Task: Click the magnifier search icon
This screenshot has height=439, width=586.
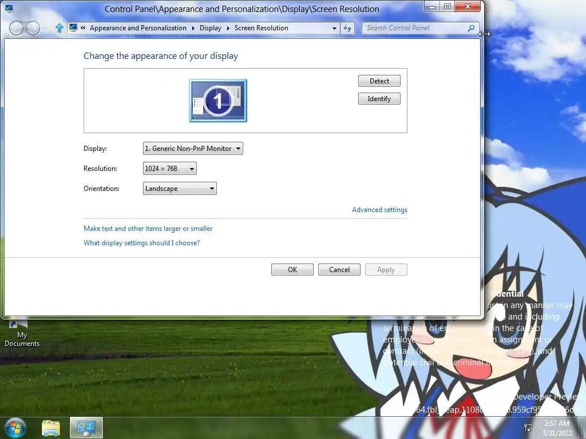Action: click(x=472, y=28)
